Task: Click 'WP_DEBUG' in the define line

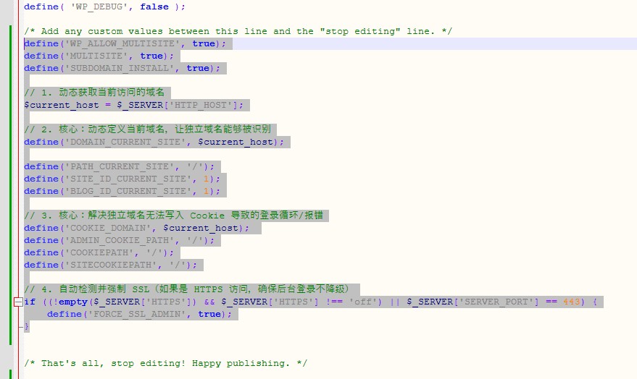Action: pos(99,7)
